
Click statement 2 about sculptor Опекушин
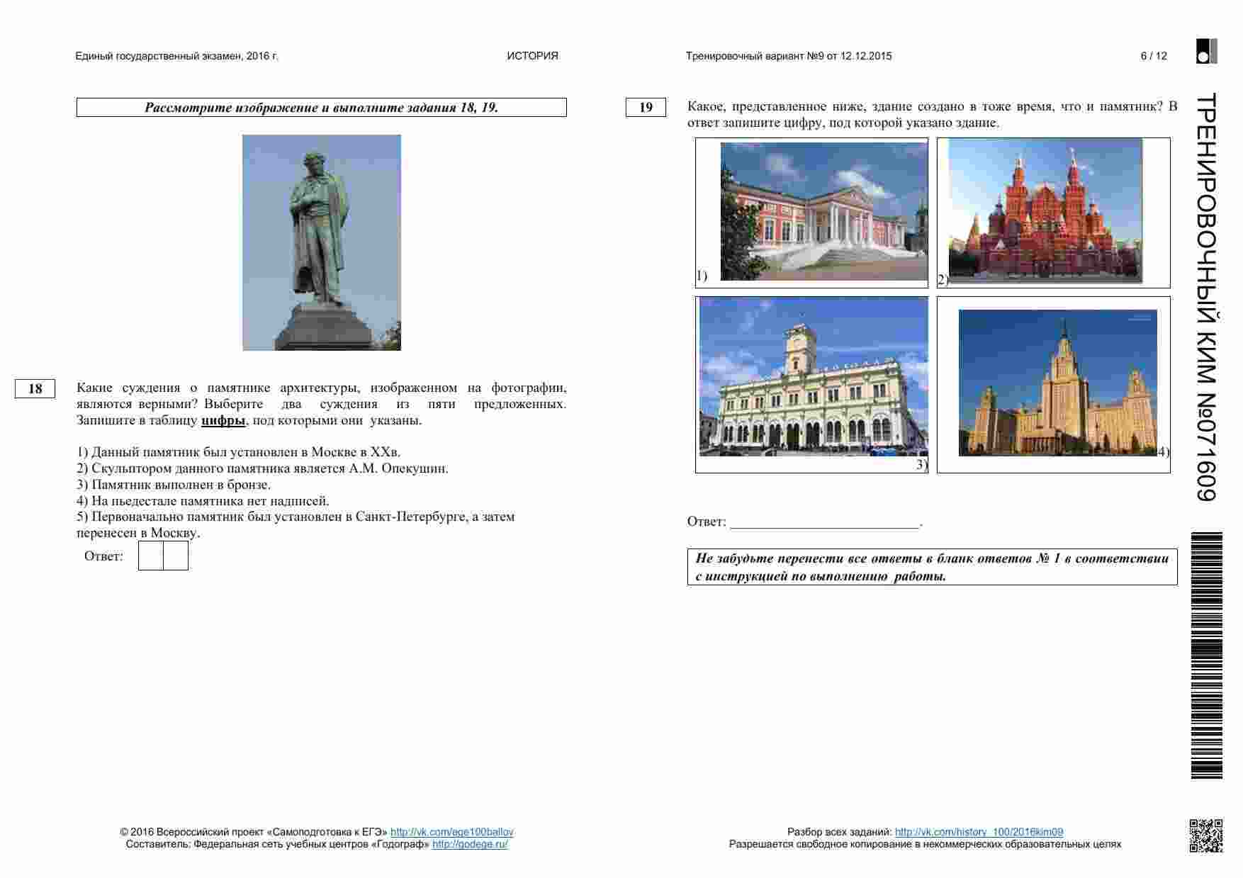click(x=262, y=468)
